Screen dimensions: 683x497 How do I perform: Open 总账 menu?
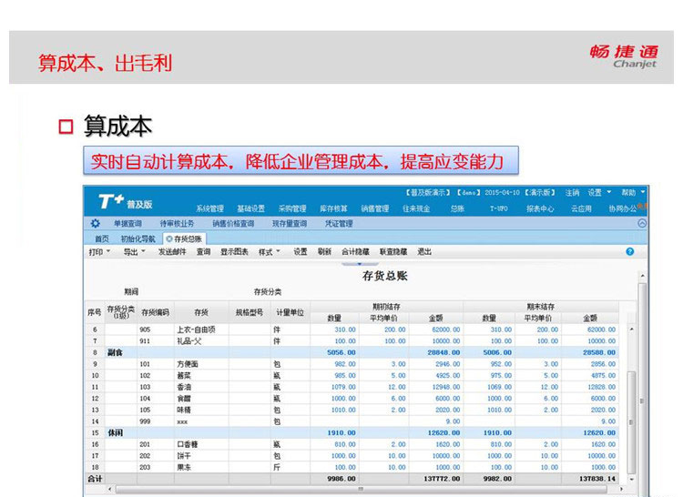coord(457,208)
